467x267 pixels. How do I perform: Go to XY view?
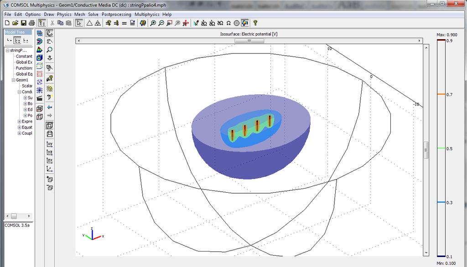[x=49, y=144]
